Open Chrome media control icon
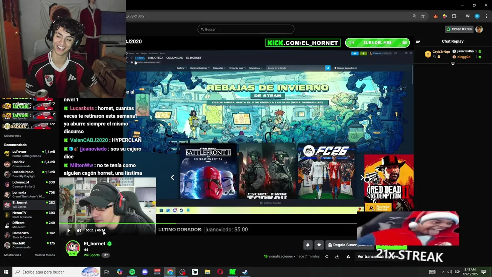492x277 pixels. point(468,16)
